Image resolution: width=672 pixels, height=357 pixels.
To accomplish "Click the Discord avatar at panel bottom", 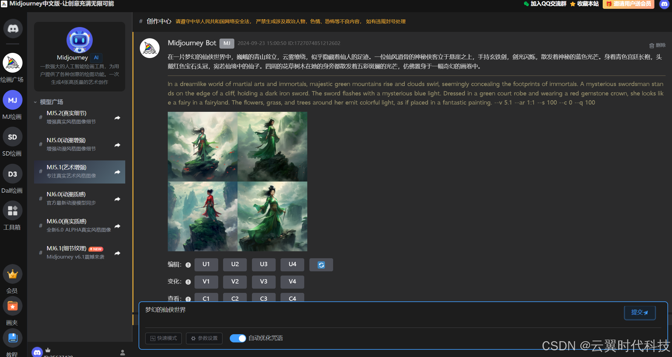I will [37, 352].
